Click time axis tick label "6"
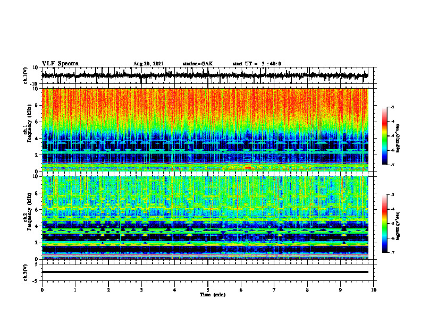This screenshot has height=325, width=421. click(x=241, y=290)
